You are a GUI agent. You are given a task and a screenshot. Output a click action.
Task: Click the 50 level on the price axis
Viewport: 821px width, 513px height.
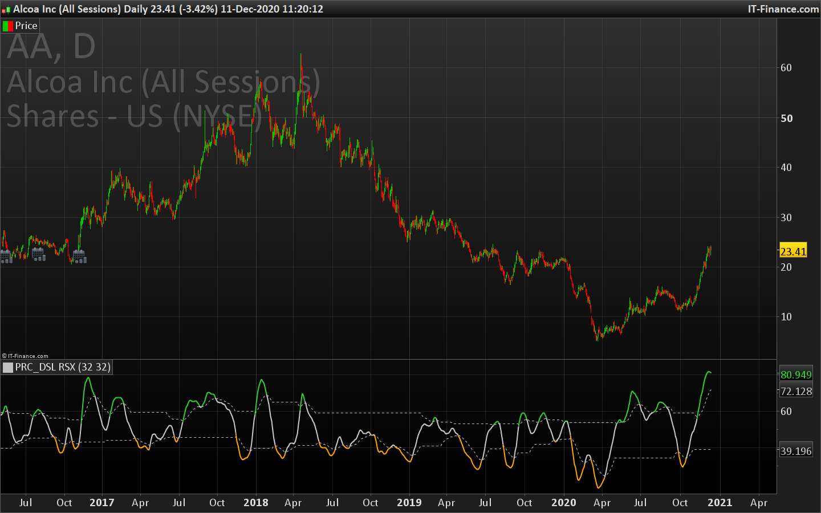pyautogui.click(x=786, y=119)
